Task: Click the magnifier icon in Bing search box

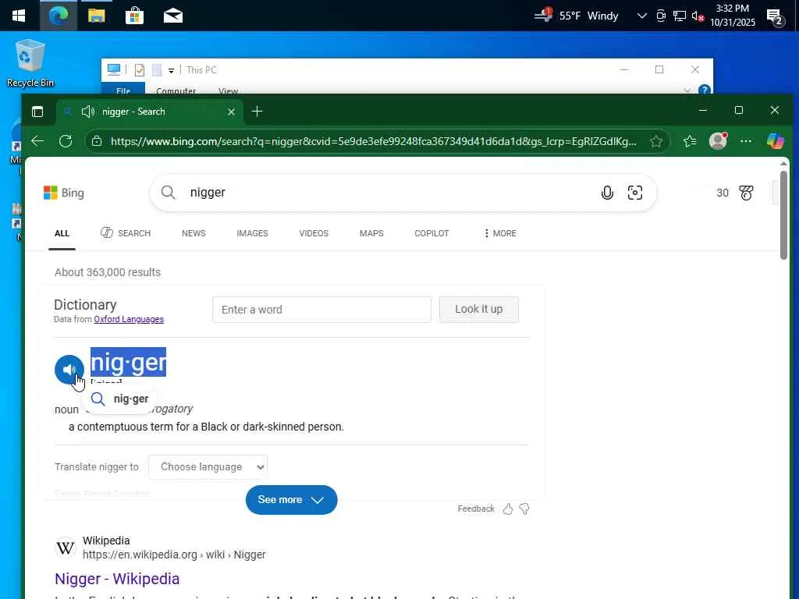Action: (x=168, y=193)
